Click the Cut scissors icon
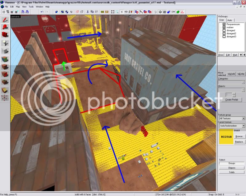This screenshot has height=196, width=246. tap(88, 12)
